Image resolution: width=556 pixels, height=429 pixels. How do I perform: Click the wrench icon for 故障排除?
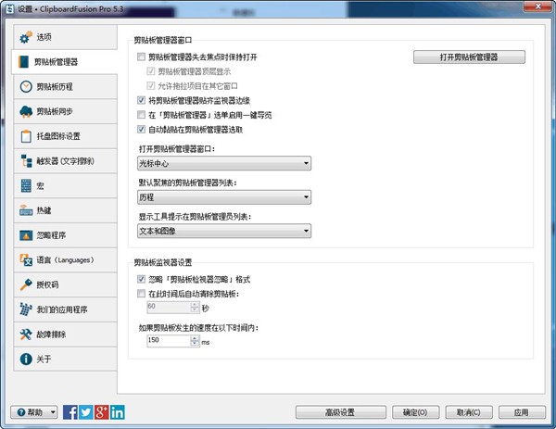tap(26, 334)
